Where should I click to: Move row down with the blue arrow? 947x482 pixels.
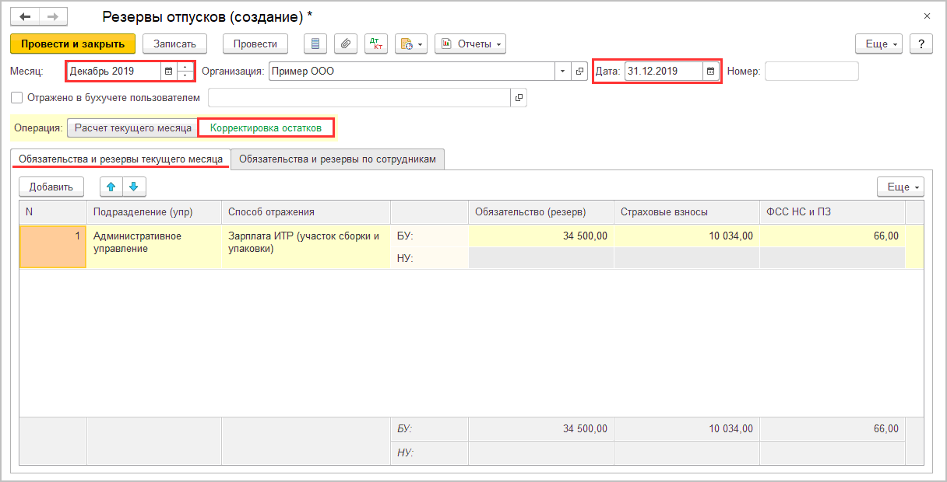click(134, 187)
